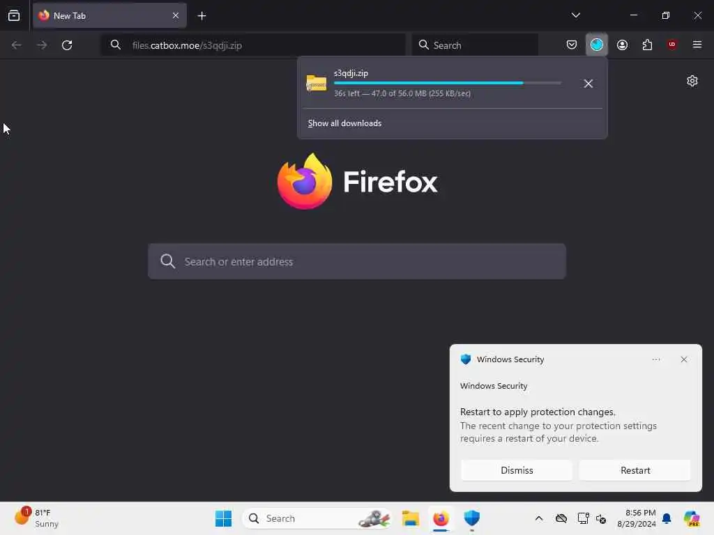
Task: Dismiss the restart notification
Action: (x=517, y=470)
